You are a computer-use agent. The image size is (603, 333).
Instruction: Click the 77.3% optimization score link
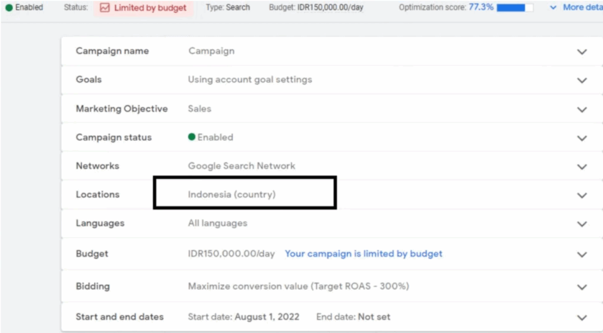[x=481, y=8]
